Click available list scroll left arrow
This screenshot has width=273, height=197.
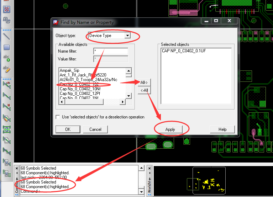point(62,102)
